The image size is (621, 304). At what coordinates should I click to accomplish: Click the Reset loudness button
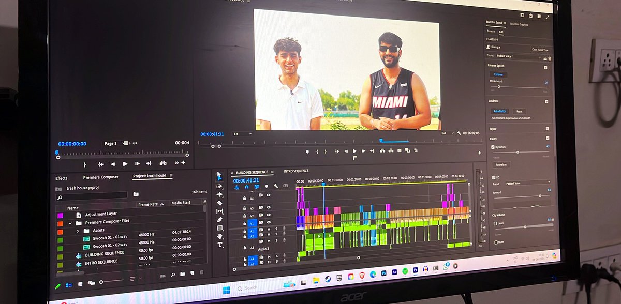pyautogui.click(x=519, y=112)
